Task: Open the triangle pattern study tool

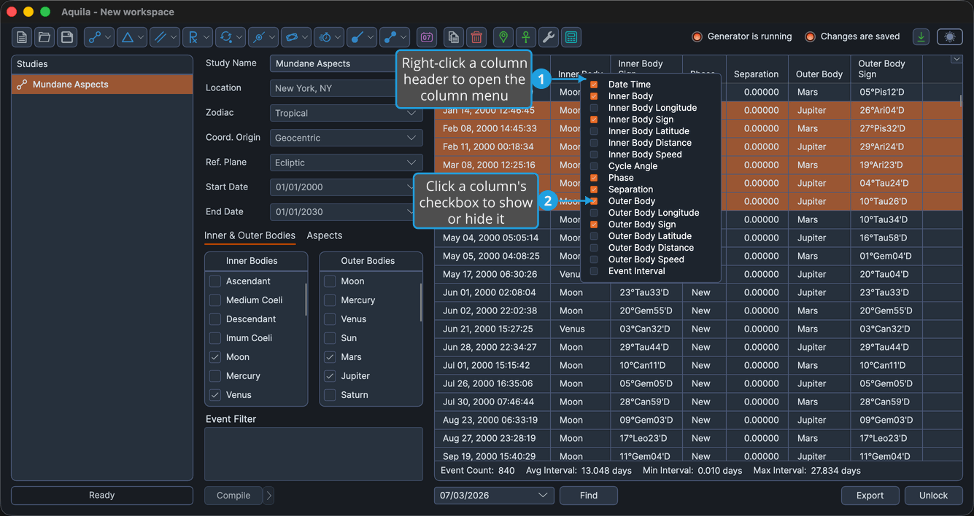Action: click(132, 36)
